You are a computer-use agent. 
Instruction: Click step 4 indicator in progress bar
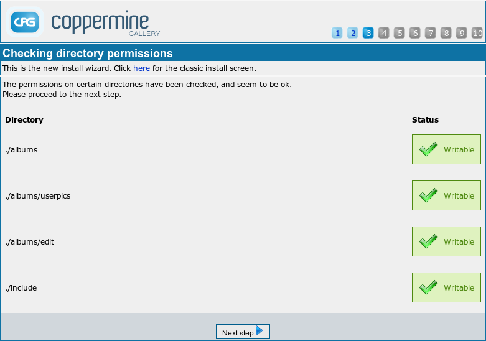384,33
